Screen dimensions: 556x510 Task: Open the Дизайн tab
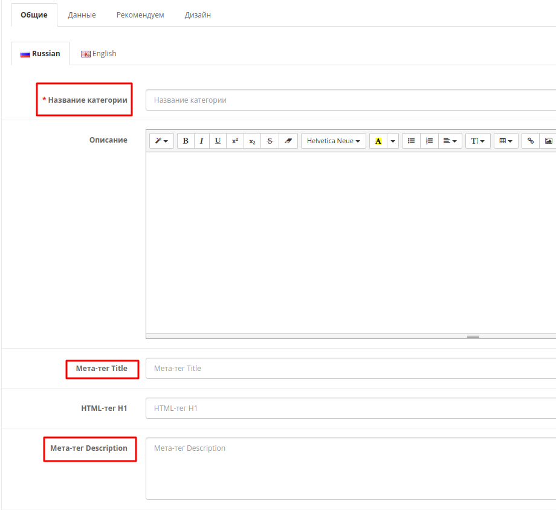[x=198, y=15]
